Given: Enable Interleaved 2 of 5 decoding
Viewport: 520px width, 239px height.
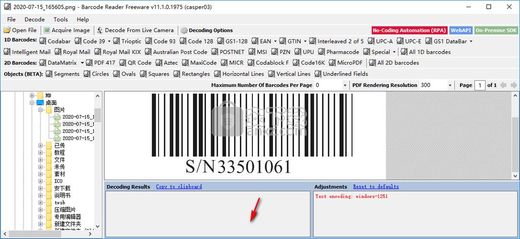Looking at the screenshot, I should coord(337,42).
